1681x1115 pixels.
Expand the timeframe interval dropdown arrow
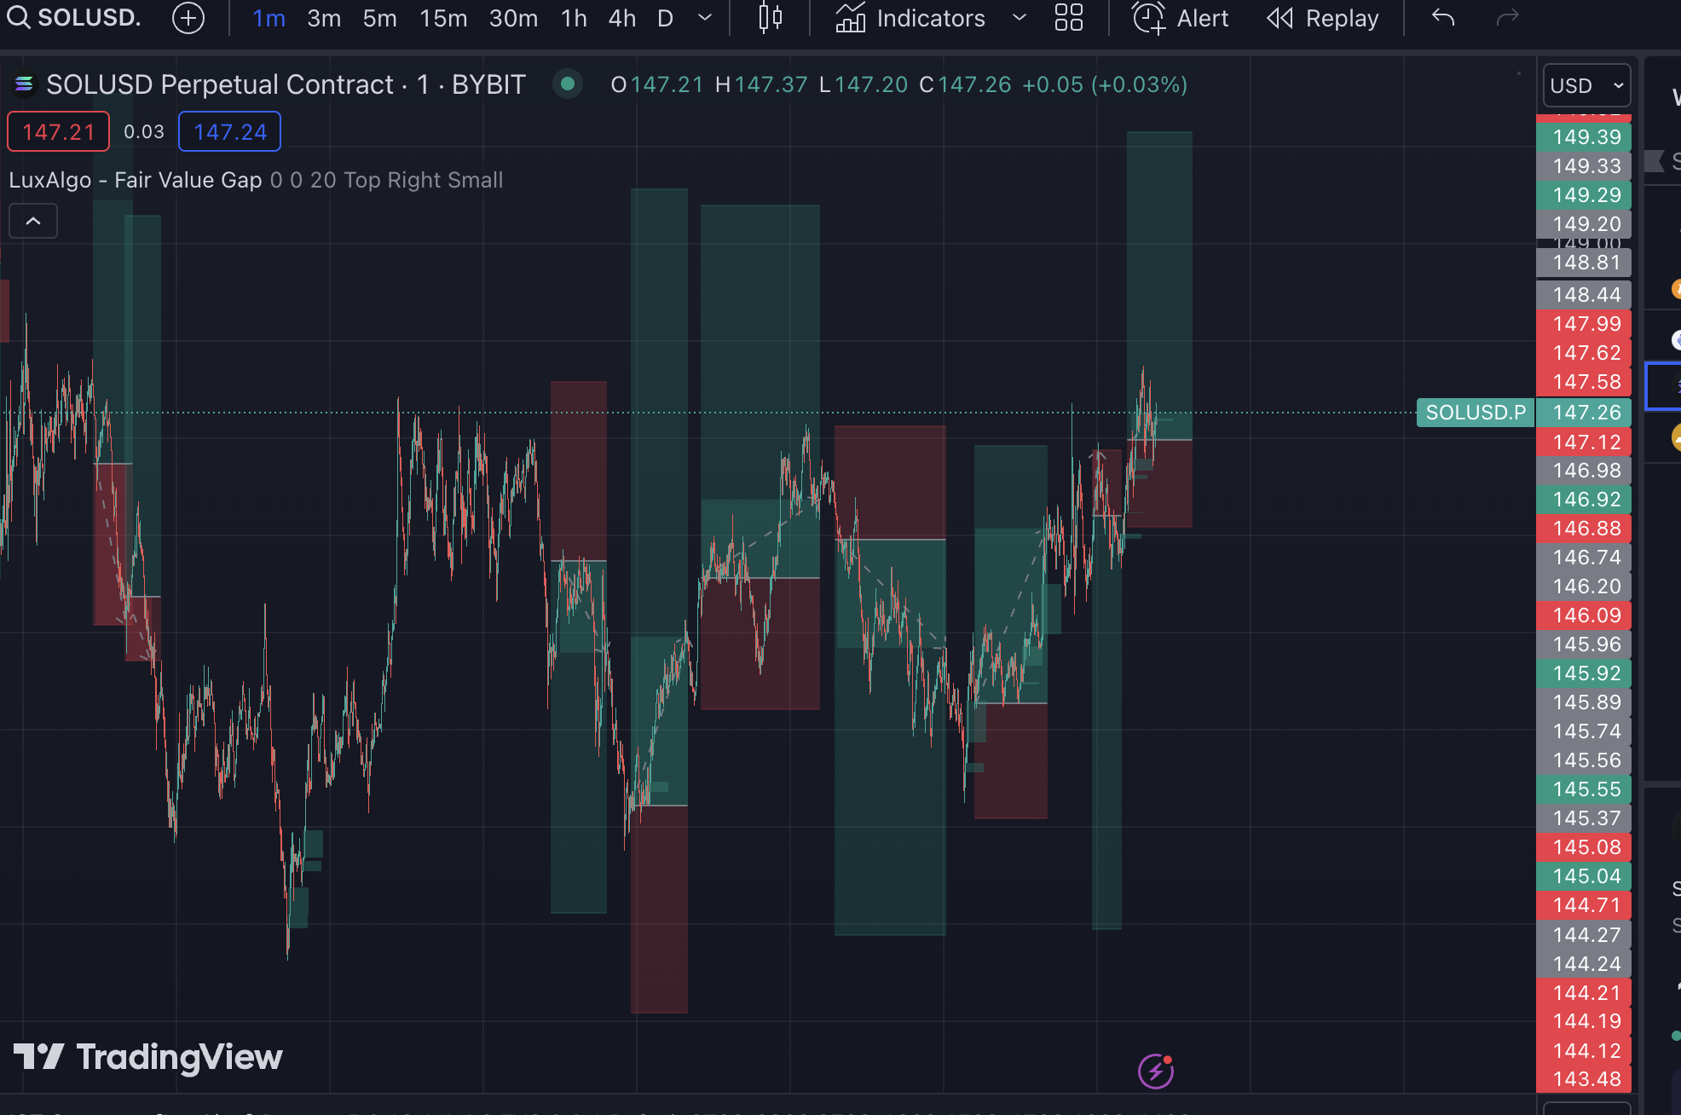[x=705, y=18]
